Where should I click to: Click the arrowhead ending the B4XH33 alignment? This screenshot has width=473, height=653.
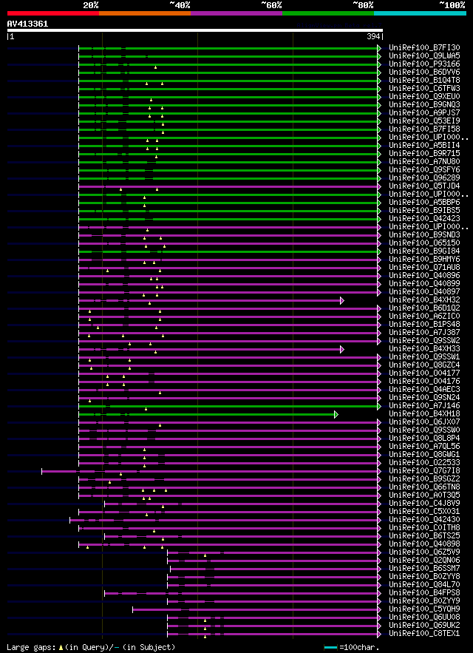(x=342, y=349)
